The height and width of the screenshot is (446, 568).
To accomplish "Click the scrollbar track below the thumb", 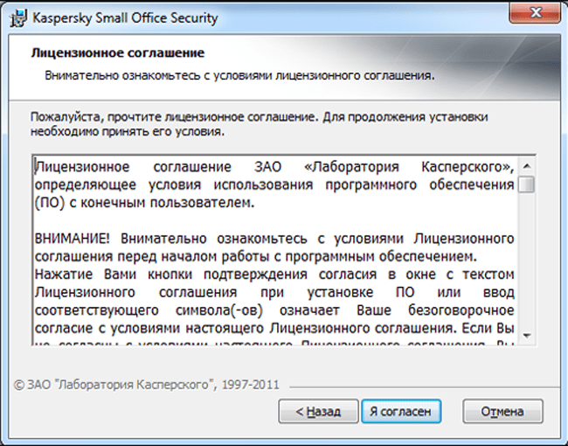I will click(x=526, y=262).
